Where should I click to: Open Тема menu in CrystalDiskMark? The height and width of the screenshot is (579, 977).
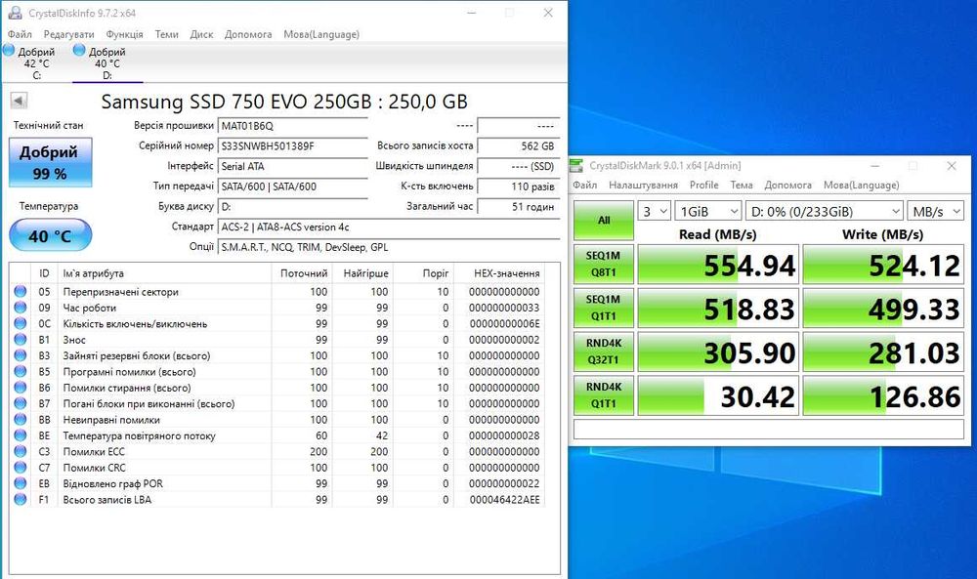point(742,185)
